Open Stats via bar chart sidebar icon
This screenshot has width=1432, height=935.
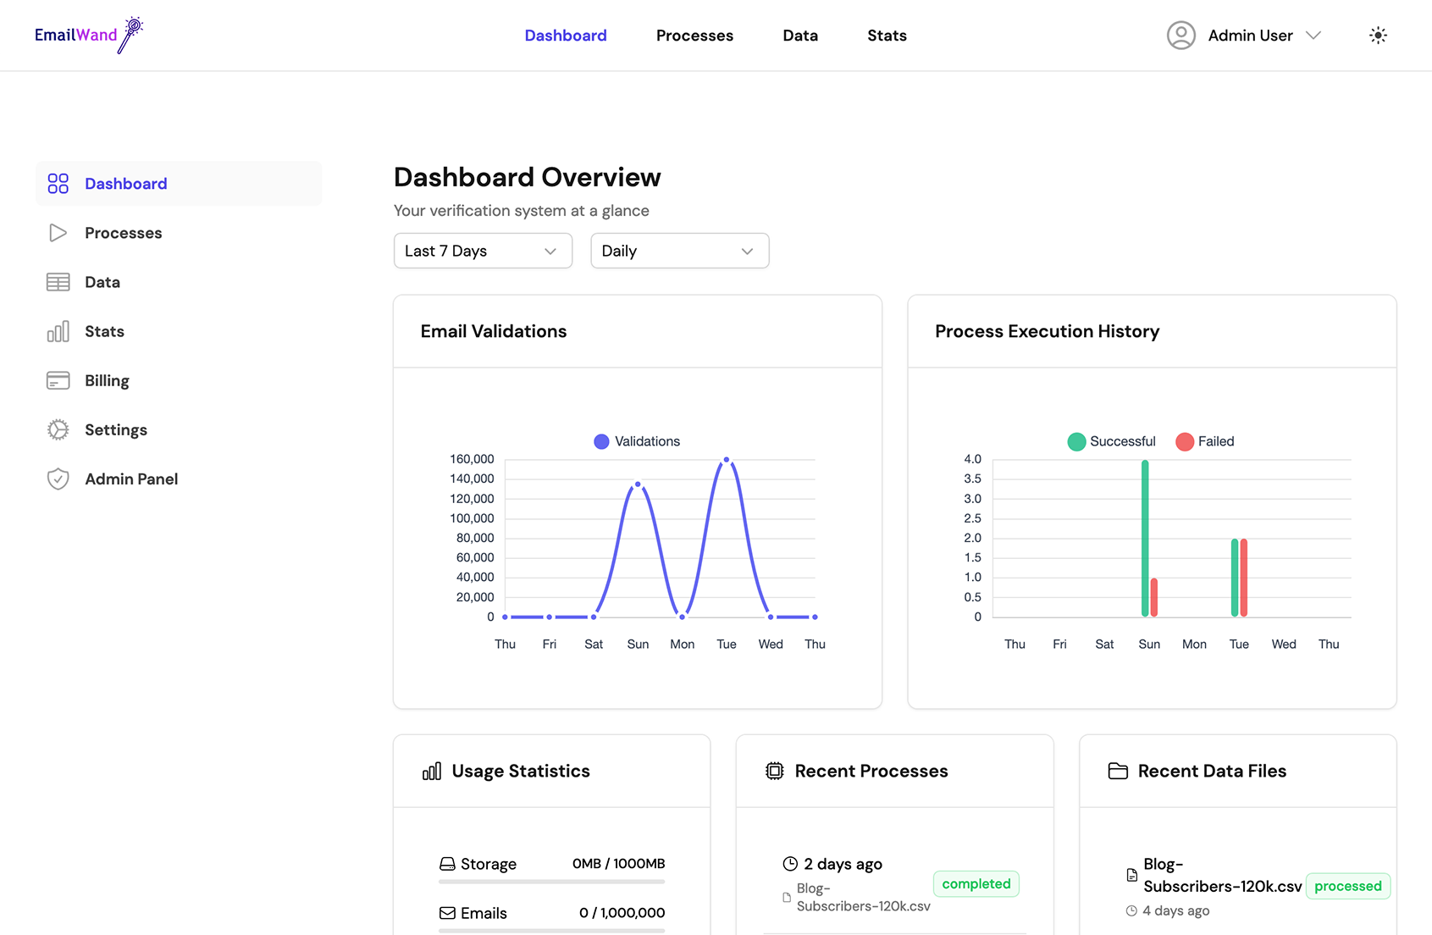point(58,331)
